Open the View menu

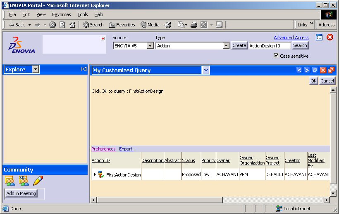pyautogui.click(x=41, y=14)
